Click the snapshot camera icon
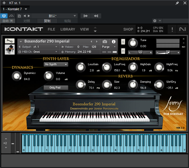This screenshot has height=168, width=189. click(105, 42)
